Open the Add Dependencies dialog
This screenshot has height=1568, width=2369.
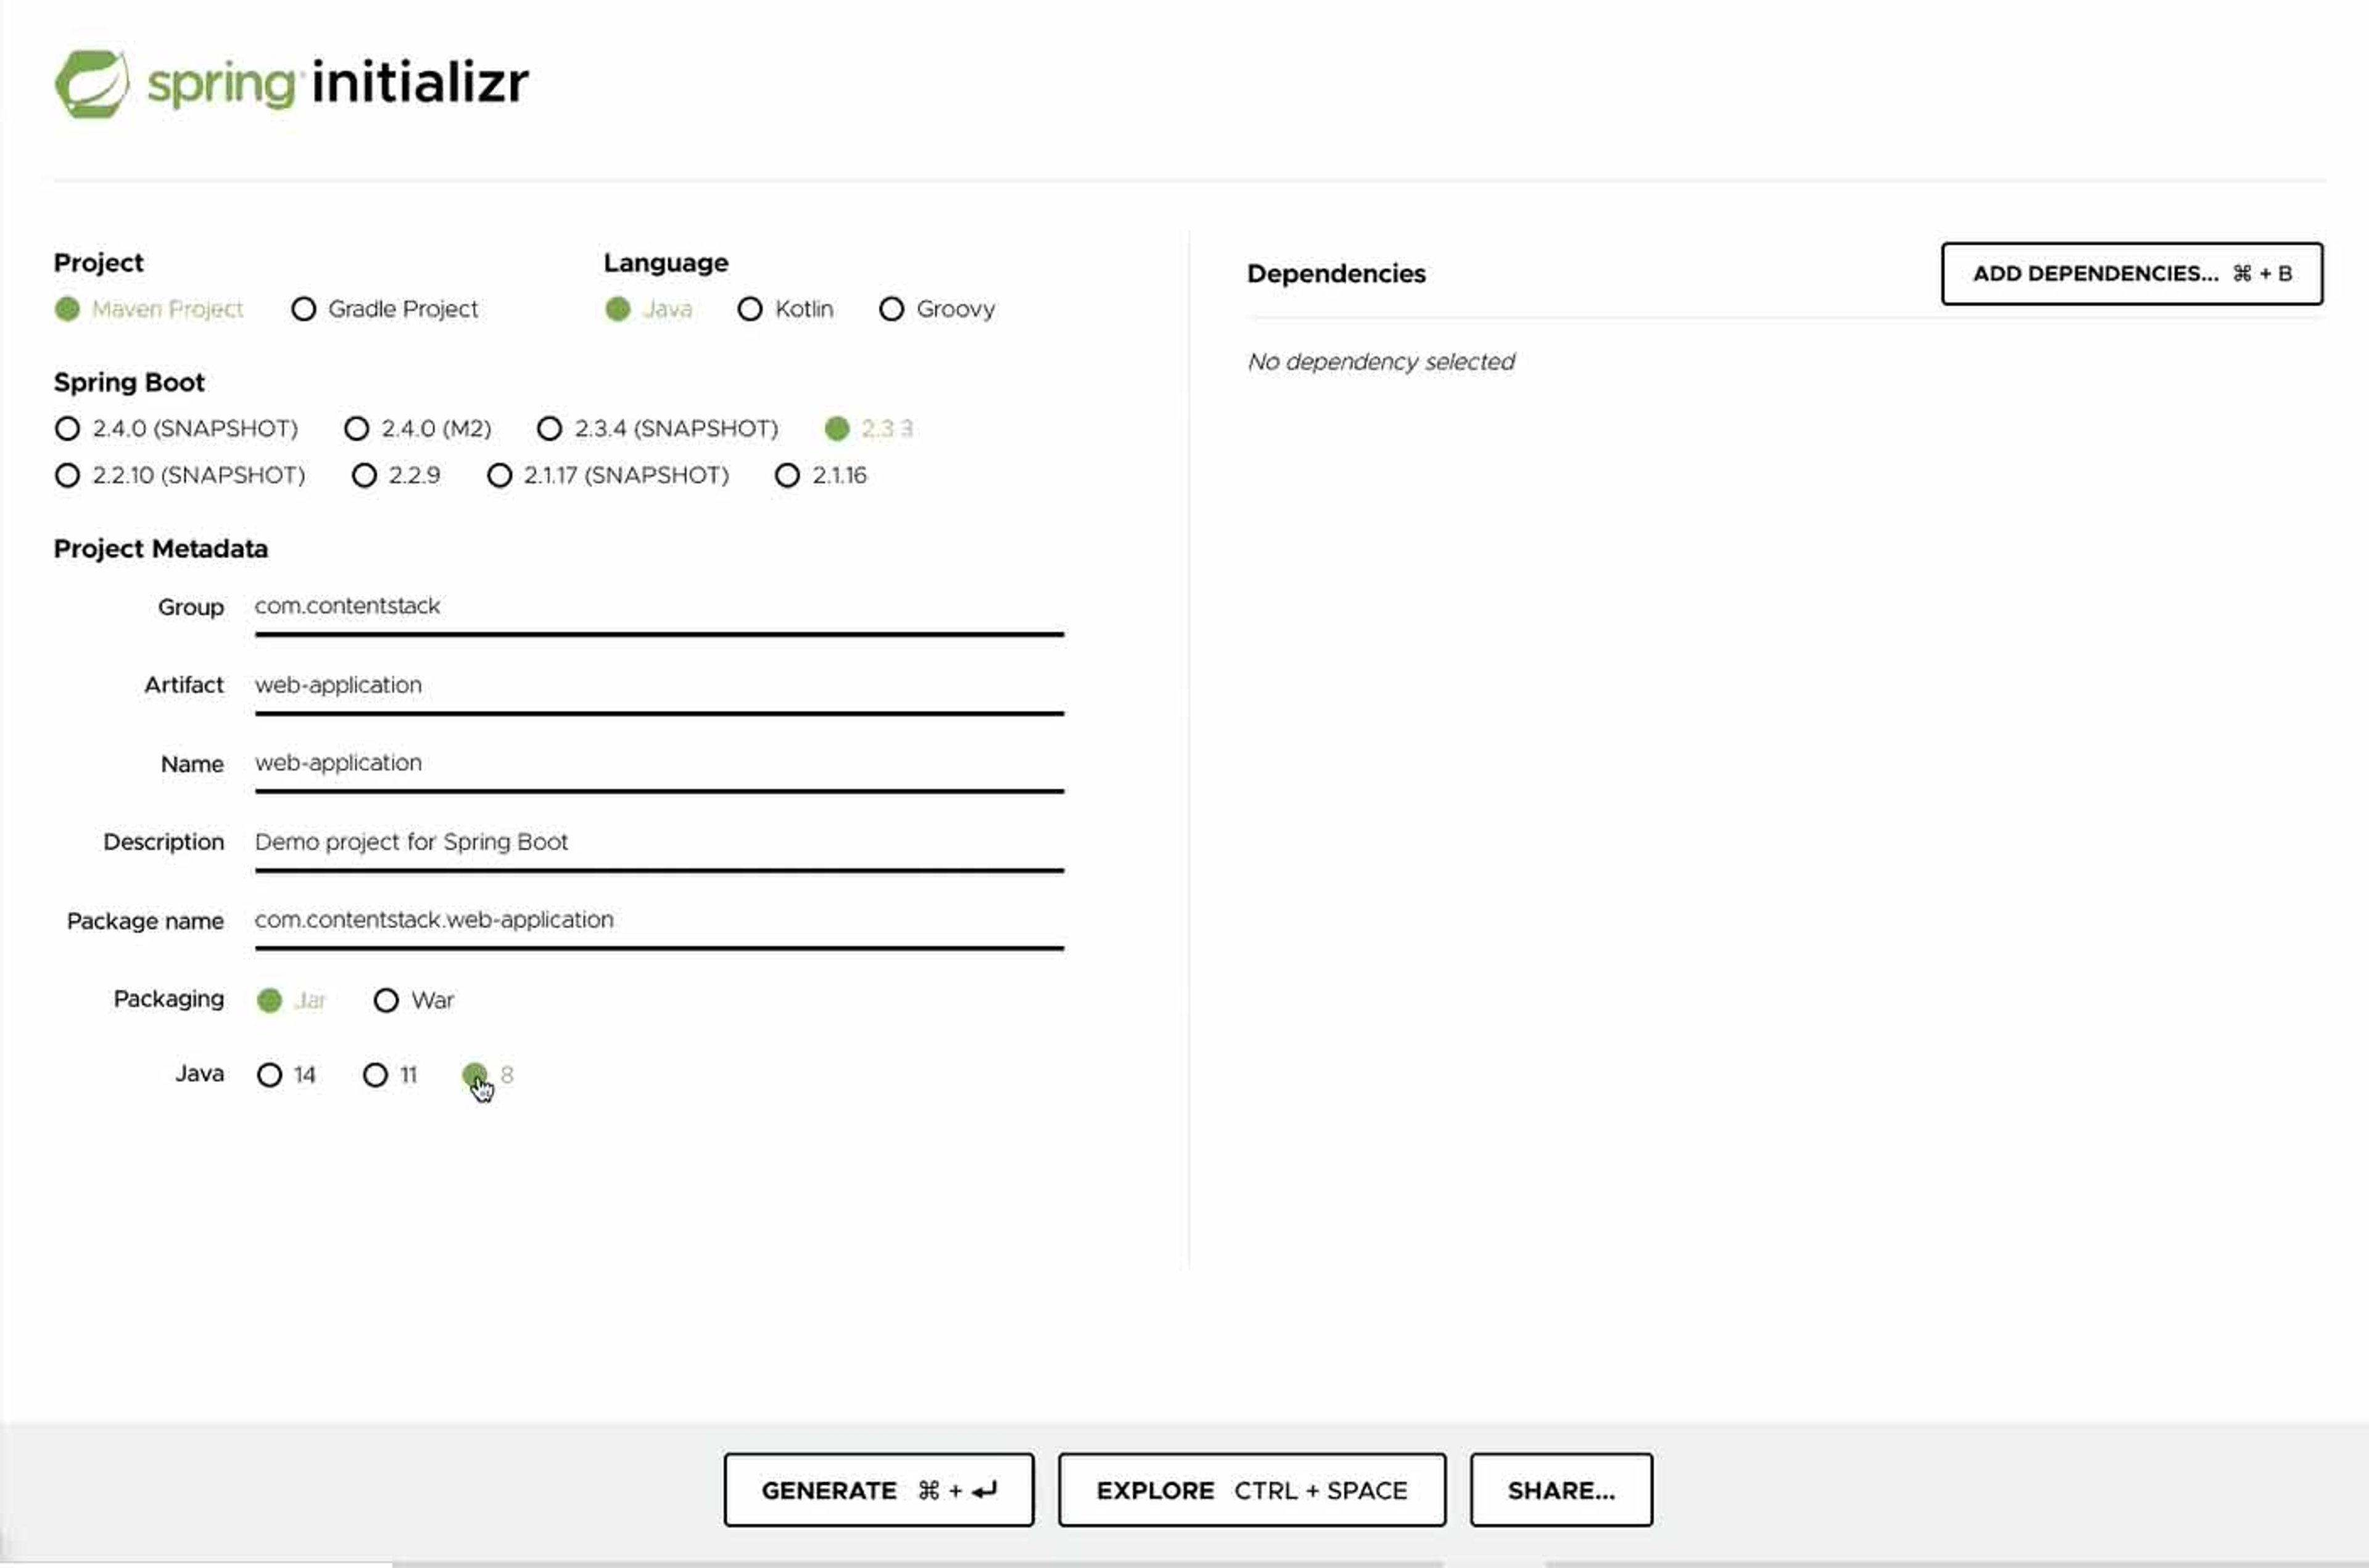point(2131,274)
